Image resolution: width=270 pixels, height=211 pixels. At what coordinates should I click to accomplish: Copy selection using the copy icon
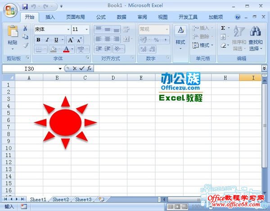click(x=25, y=37)
